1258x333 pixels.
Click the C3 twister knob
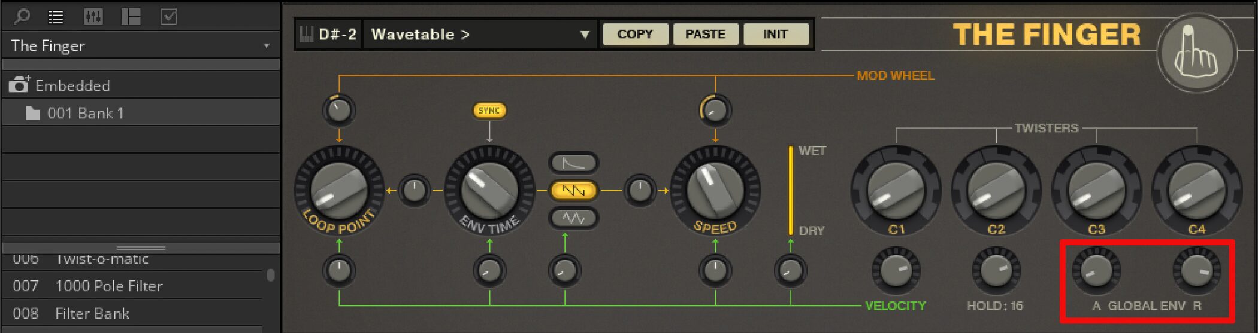click(x=1097, y=191)
